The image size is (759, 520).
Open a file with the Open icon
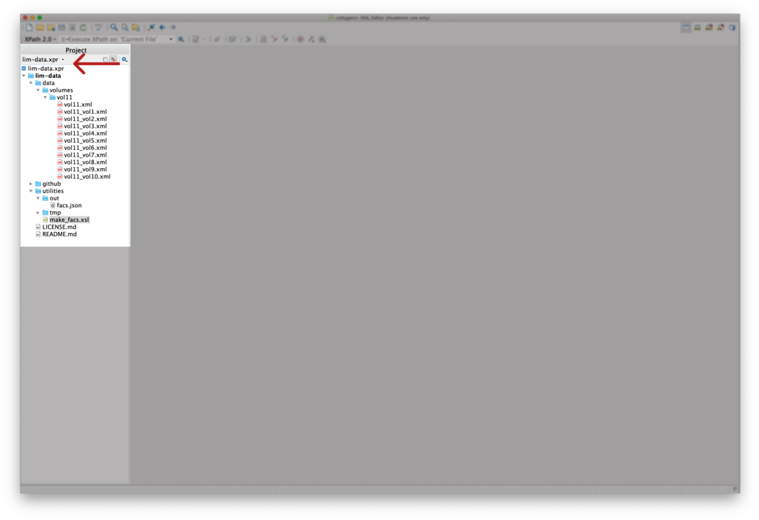40,27
